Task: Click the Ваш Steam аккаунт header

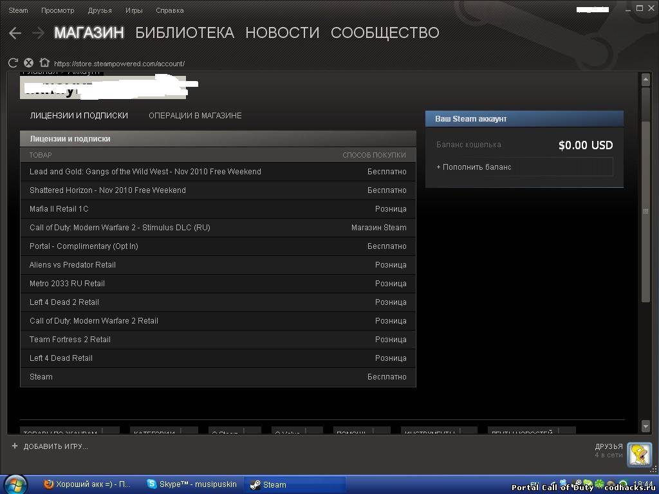Action: click(x=524, y=119)
